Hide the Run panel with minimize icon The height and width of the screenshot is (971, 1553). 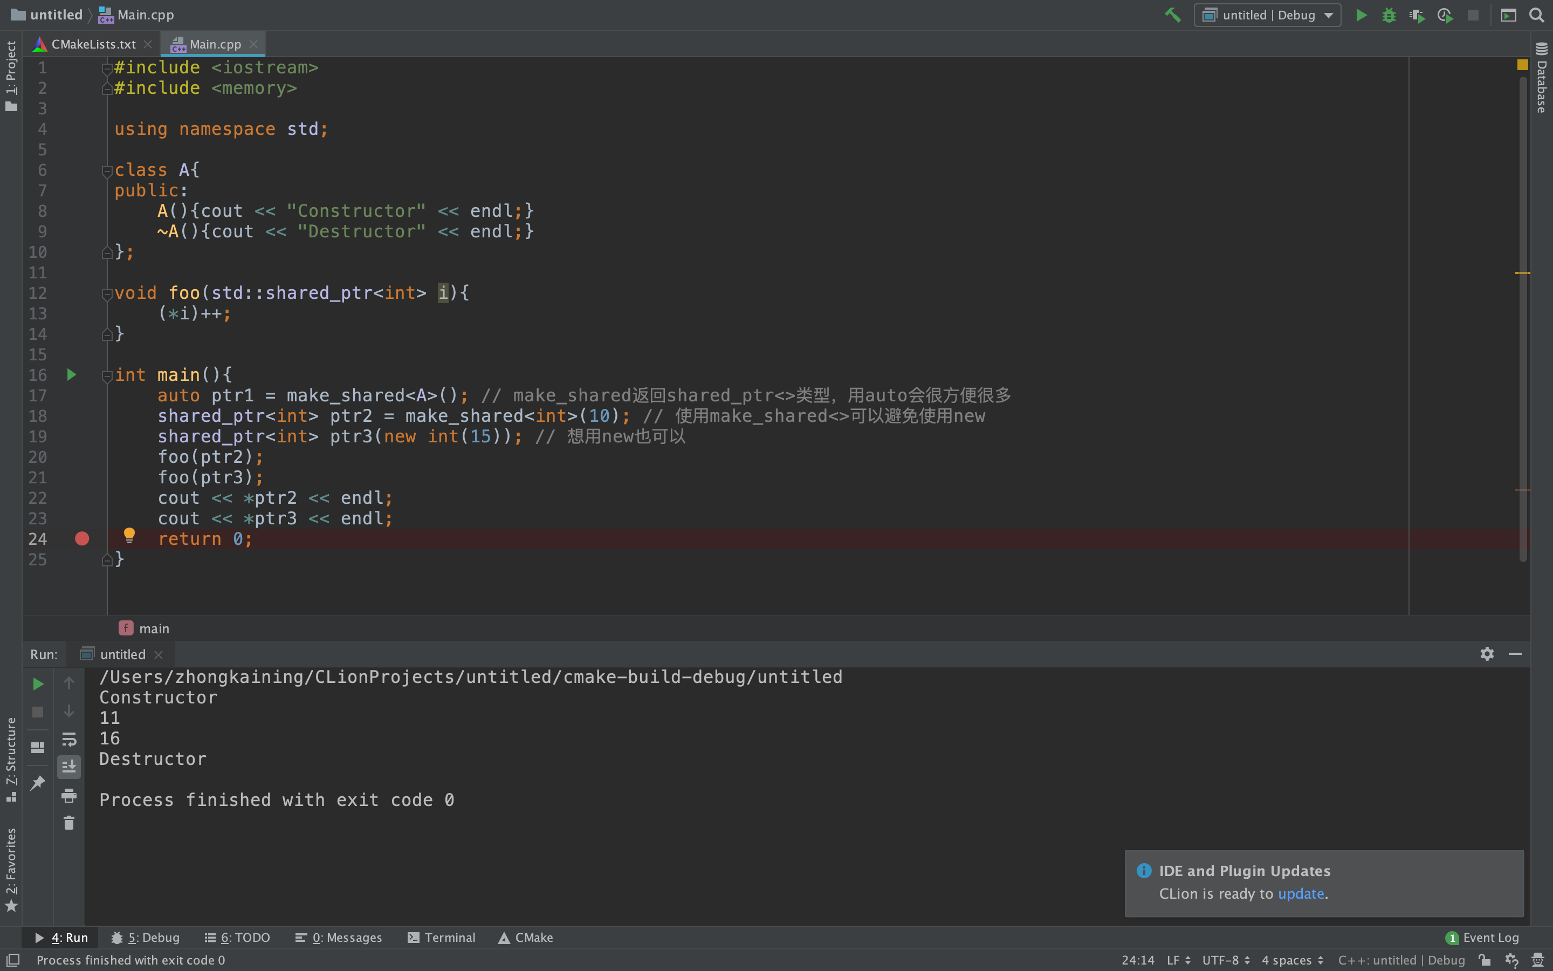(x=1515, y=654)
